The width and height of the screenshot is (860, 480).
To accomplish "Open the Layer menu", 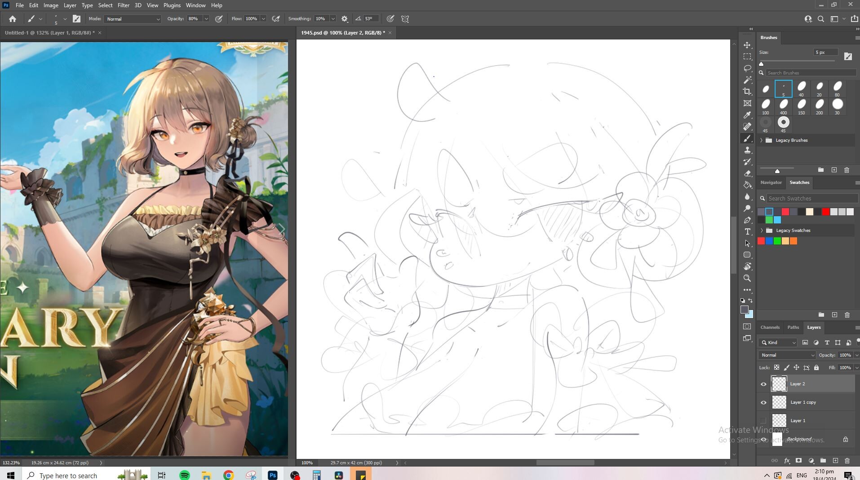I will [x=70, y=5].
